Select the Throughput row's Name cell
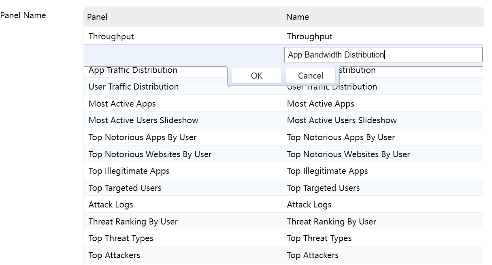Viewport: 492px width, 265px height. [x=309, y=36]
